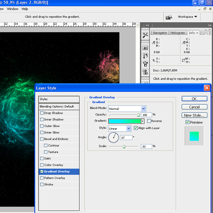Enable the Texture checkbox
213x213 pixels.
46,152
